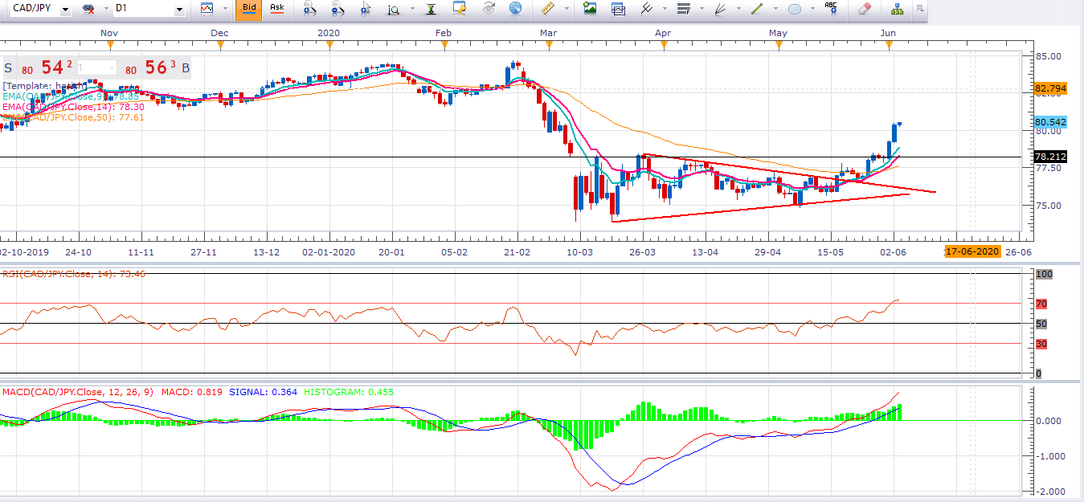1084x502 pixels.
Task: Expand the ruler tool dropdown arrow
Action: (567, 10)
